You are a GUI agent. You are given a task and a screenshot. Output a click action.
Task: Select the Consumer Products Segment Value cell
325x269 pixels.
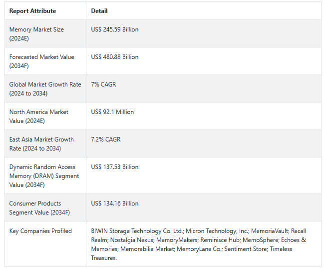pyautogui.click(x=45, y=207)
